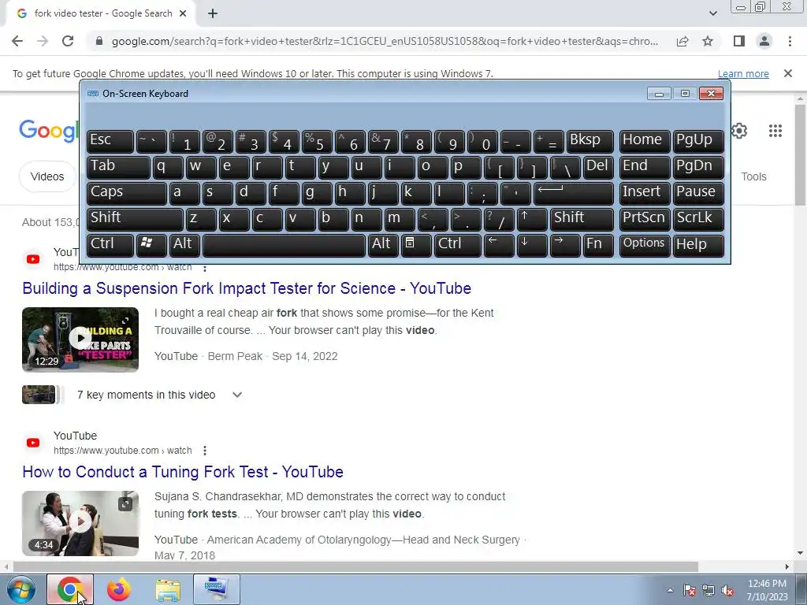Click the right arrow key on keyboard
The height and width of the screenshot is (605, 807).
[x=565, y=245]
